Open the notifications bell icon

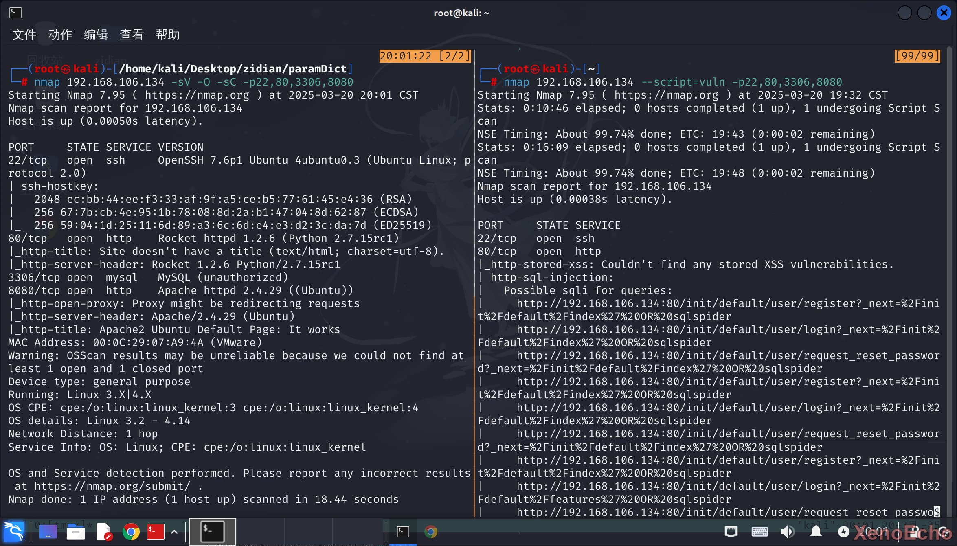816,531
